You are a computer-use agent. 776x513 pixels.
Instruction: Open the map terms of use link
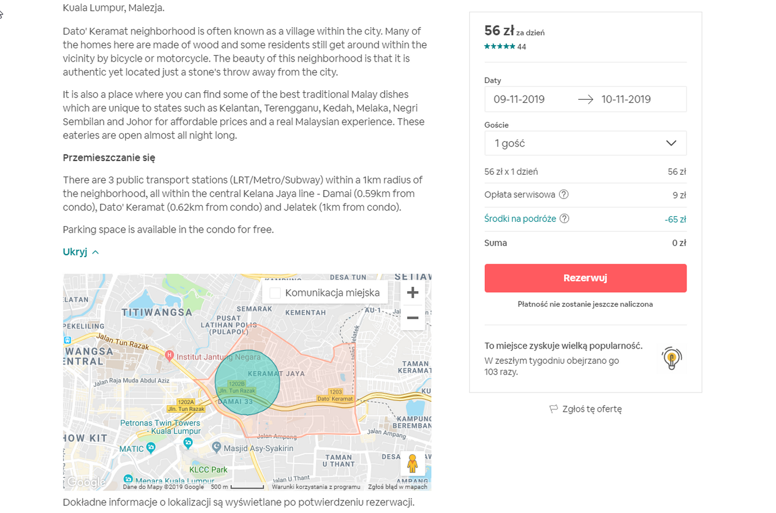(x=316, y=487)
